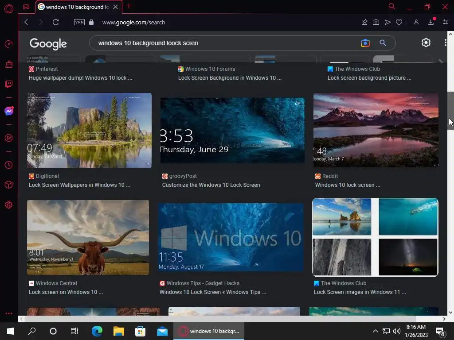Viewport: 454px width, 340px height.
Task: Open the Reddit pink mountain lake thumbnail
Action: [x=376, y=130]
